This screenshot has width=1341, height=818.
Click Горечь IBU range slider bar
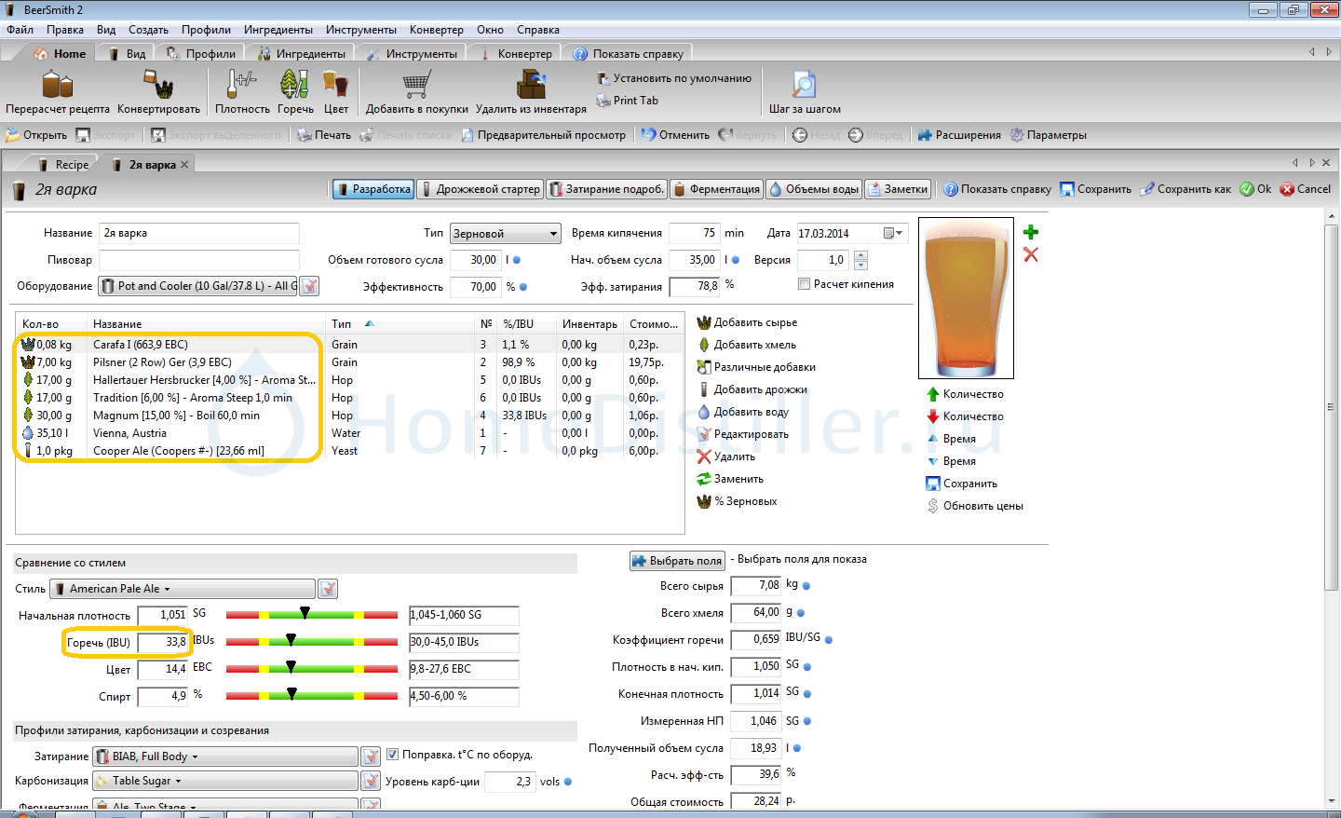(312, 641)
